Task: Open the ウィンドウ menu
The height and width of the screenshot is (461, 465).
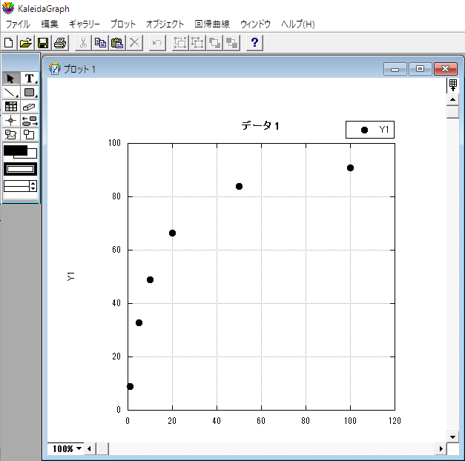Action: click(255, 24)
